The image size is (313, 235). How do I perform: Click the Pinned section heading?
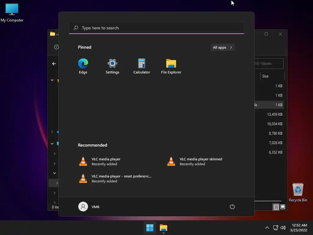(x=85, y=47)
